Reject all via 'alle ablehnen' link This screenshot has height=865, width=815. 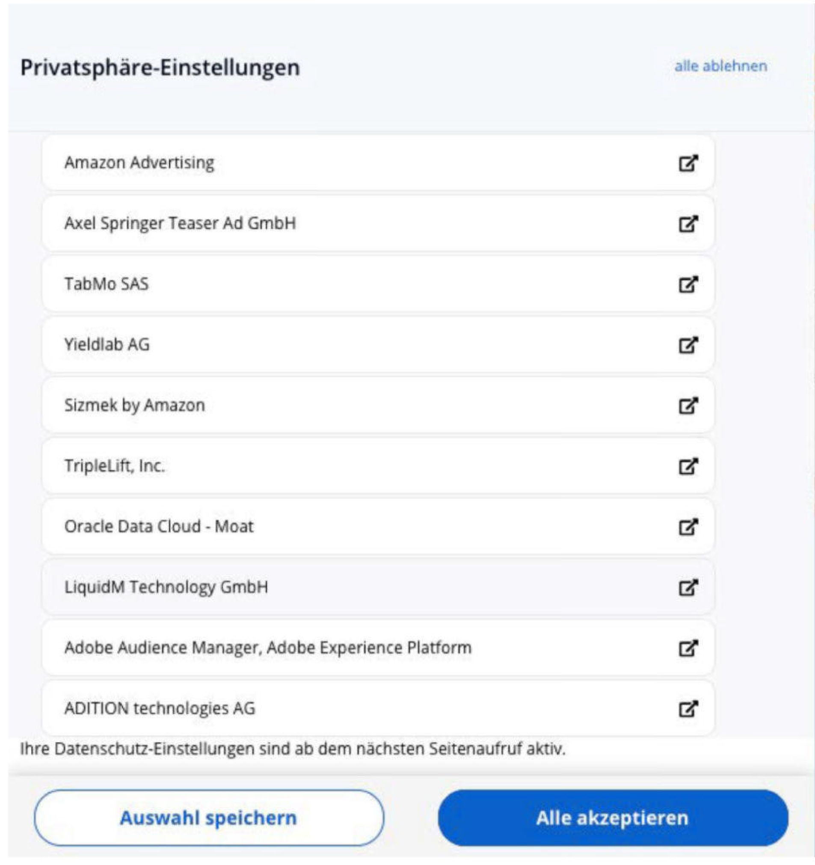720,66
